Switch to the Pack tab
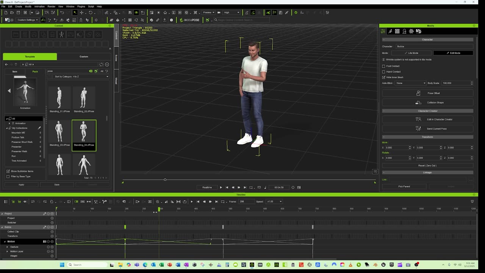Image resolution: width=485 pixels, height=273 pixels. [35, 72]
